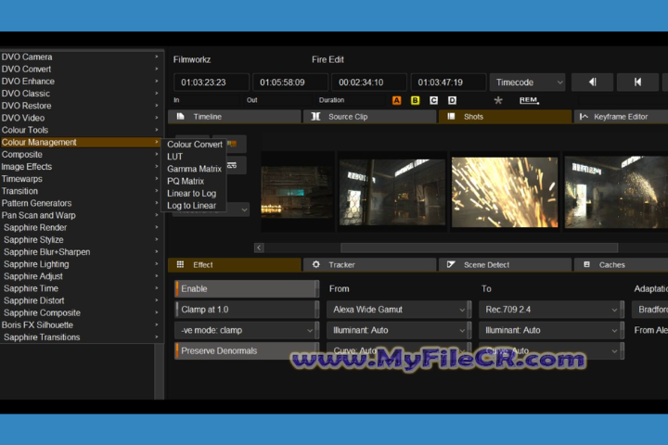Screen dimensions: 668x445
Task: Open the -ve mode: clamp dropdown
Action: click(245, 330)
